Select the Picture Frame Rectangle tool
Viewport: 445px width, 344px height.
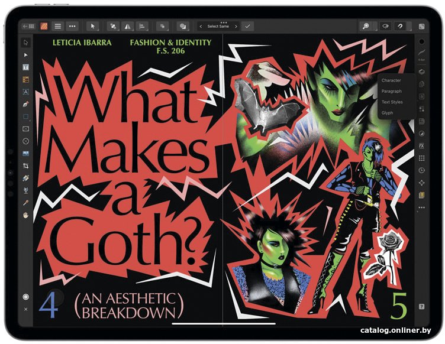tap(25, 129)
